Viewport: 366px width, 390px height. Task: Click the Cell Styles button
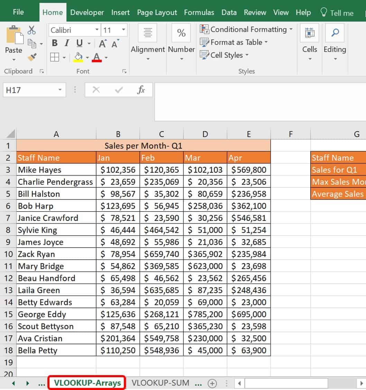(225, 55)
